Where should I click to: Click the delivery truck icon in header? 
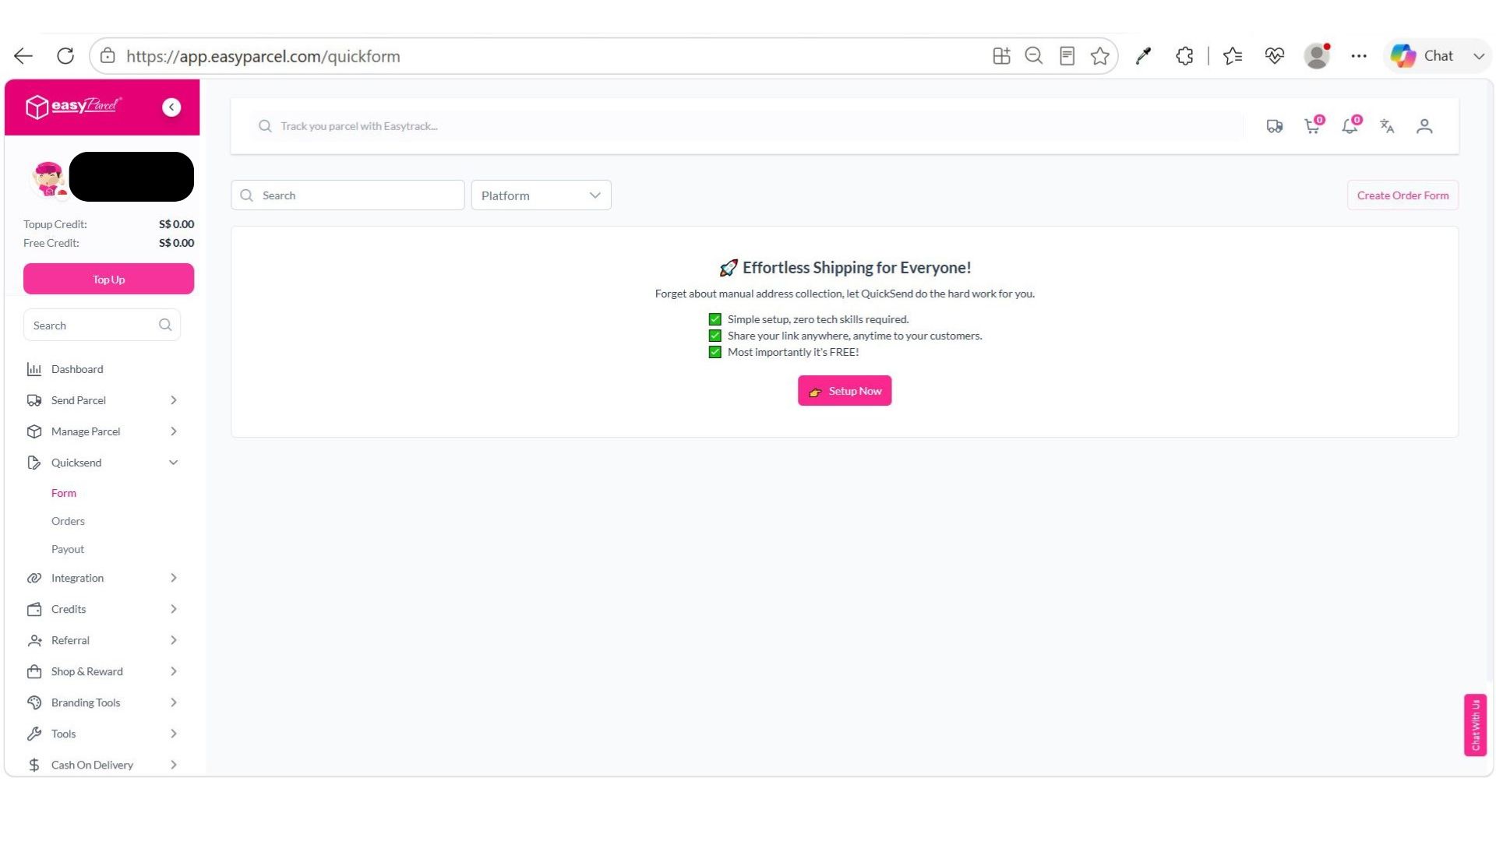coord(1275,126)
